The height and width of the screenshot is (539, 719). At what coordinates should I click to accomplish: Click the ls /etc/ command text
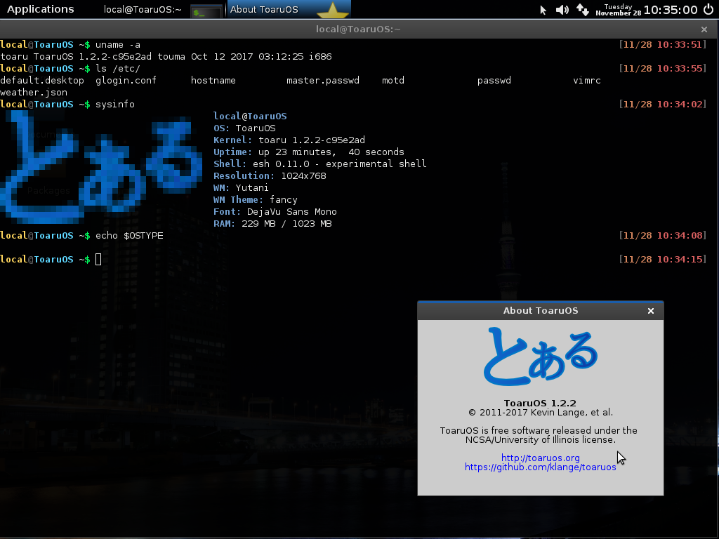(x=118, y=69)
